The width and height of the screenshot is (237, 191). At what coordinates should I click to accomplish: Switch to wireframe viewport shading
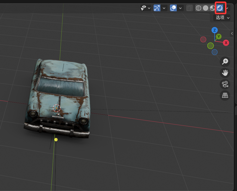pos(199,8)
